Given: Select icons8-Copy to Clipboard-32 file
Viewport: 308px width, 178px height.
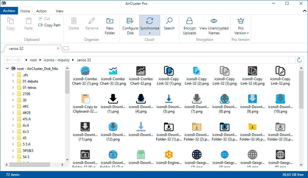Looking at the screenshot, I should pos(85,104).
